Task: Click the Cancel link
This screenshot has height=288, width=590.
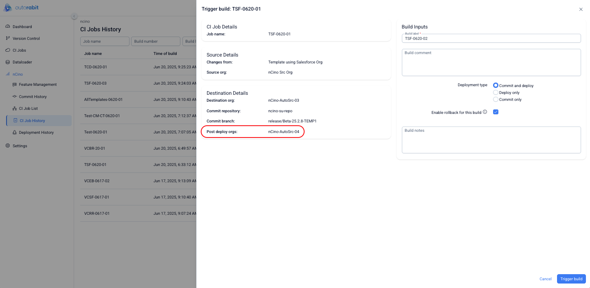Action: click(x=545, y=279)
